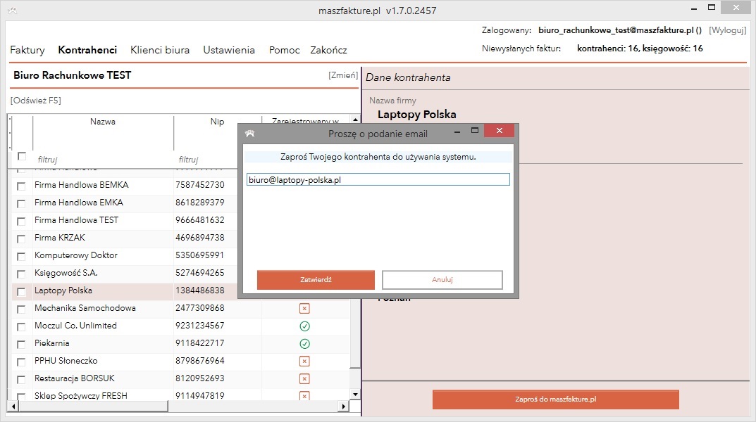Cancel the dialog with Anuluj button
The width and height of the screenshot is (756, 422).
coord(442,279)
